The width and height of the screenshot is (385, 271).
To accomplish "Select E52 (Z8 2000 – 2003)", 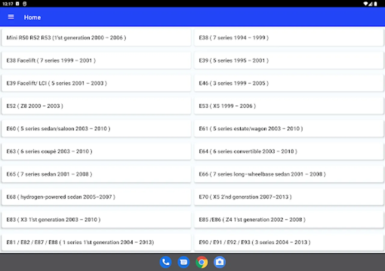I will tap(96, 106).
